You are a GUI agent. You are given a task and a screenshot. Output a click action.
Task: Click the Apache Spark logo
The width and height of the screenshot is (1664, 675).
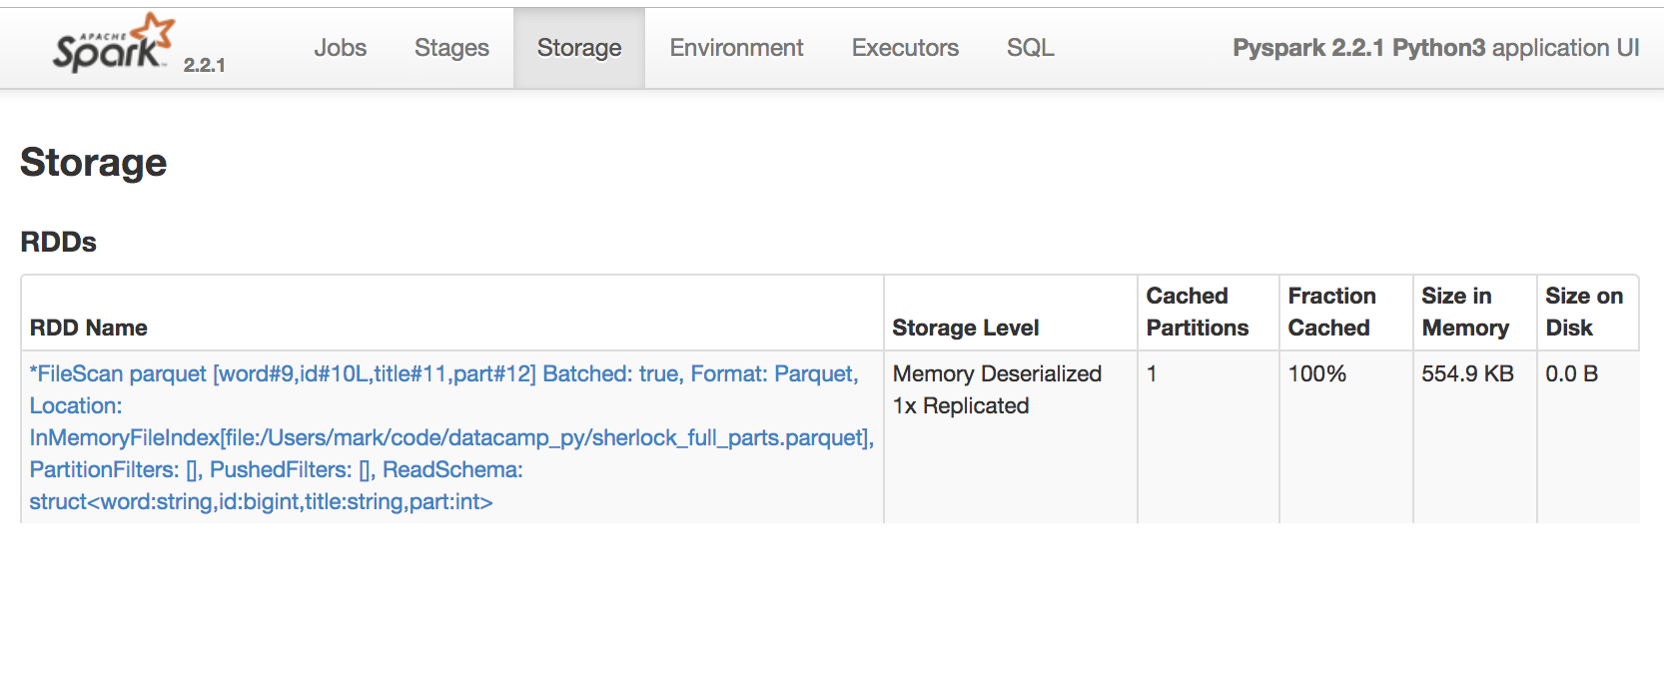114,43
